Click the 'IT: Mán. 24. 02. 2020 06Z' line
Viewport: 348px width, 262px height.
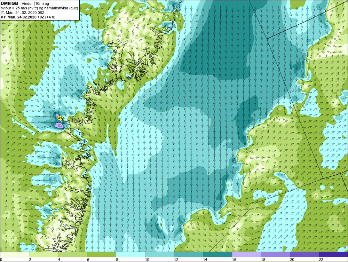(x=22, y=13)
